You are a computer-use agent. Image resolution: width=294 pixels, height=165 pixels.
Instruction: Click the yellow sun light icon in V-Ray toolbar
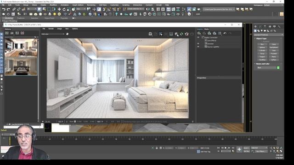pyautogui.click(x=55, y=14)
